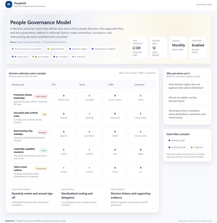Apply the Authority level quick filter
The width and height of the screenshot is (217, 223).
coord(177,147)
